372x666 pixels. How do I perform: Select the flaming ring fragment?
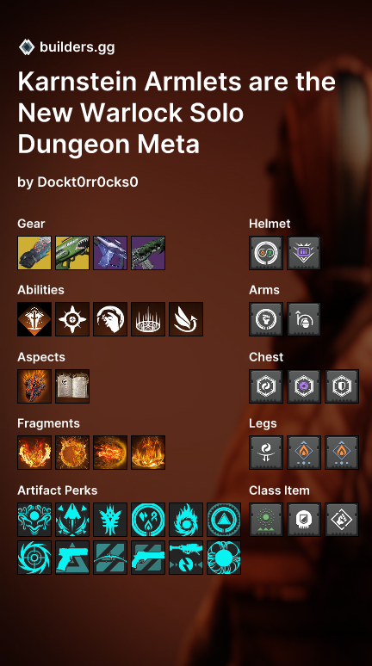pyautogui.click(x=72, y=453)
